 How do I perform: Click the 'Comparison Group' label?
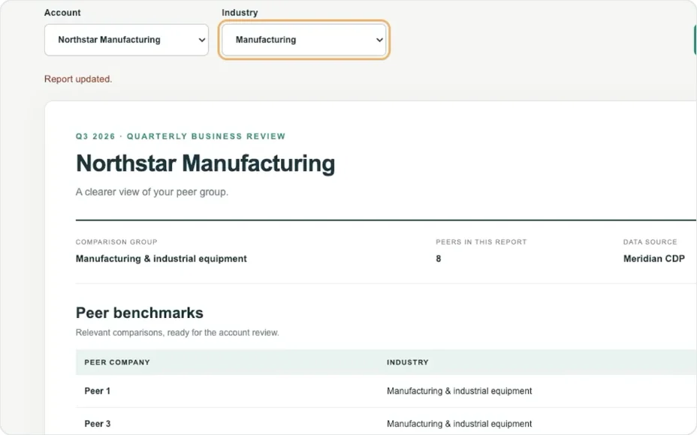point(116,242)
